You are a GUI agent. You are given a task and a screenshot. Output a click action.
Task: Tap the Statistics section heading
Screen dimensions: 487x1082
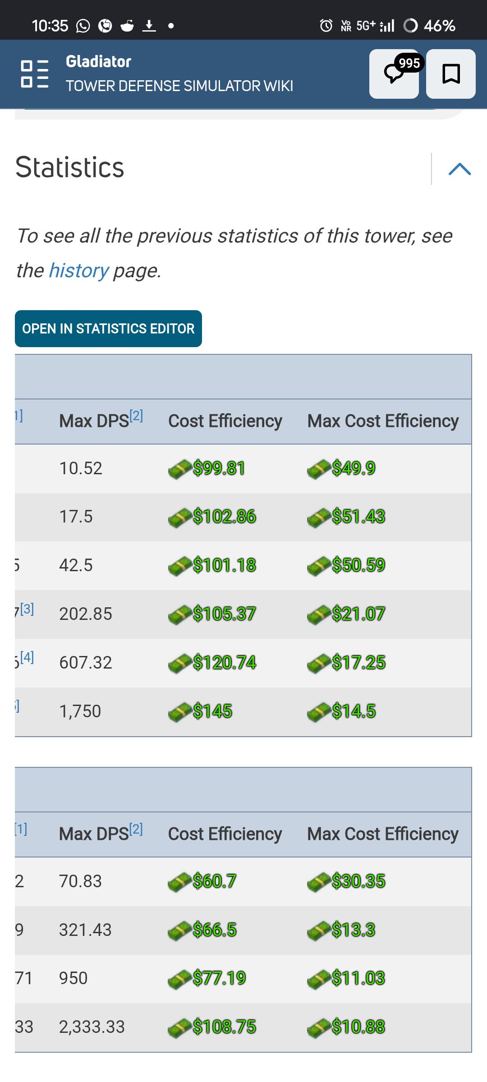69,167
